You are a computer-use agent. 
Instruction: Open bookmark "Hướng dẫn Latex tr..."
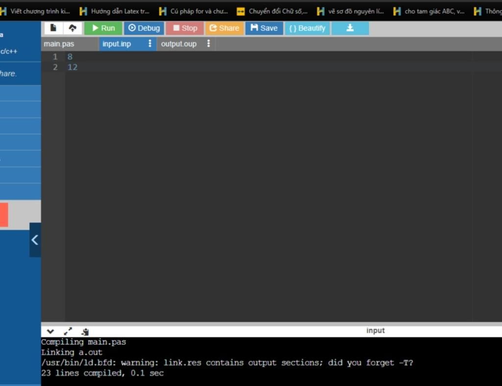[114, 11]
